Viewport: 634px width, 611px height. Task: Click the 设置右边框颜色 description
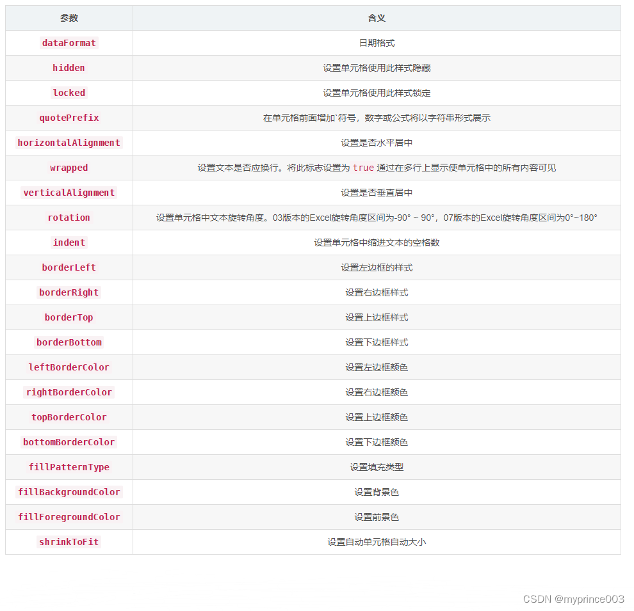tap(377, 392)
